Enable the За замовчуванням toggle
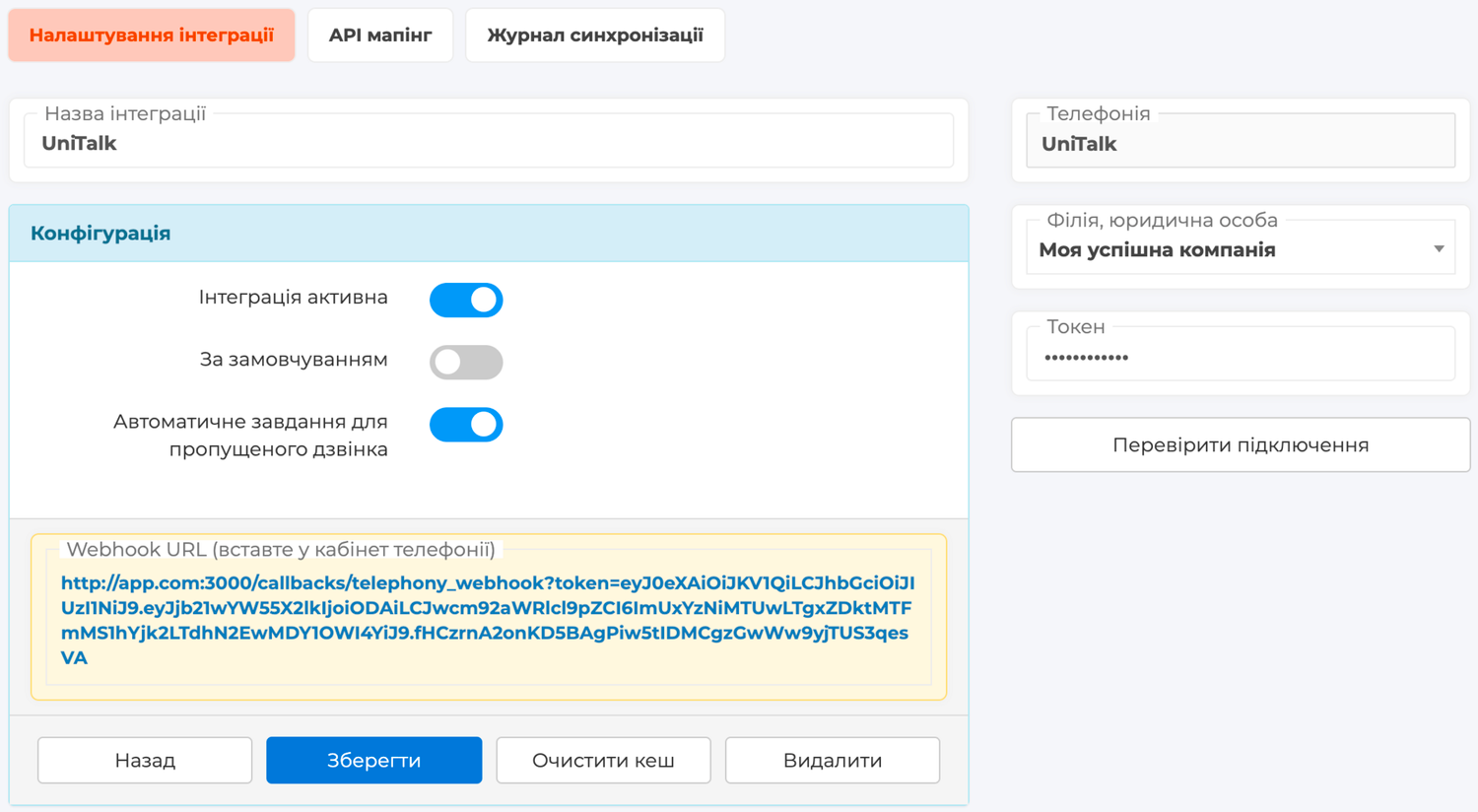Screen dimensions: 1478x812 [x=466, y=362]
